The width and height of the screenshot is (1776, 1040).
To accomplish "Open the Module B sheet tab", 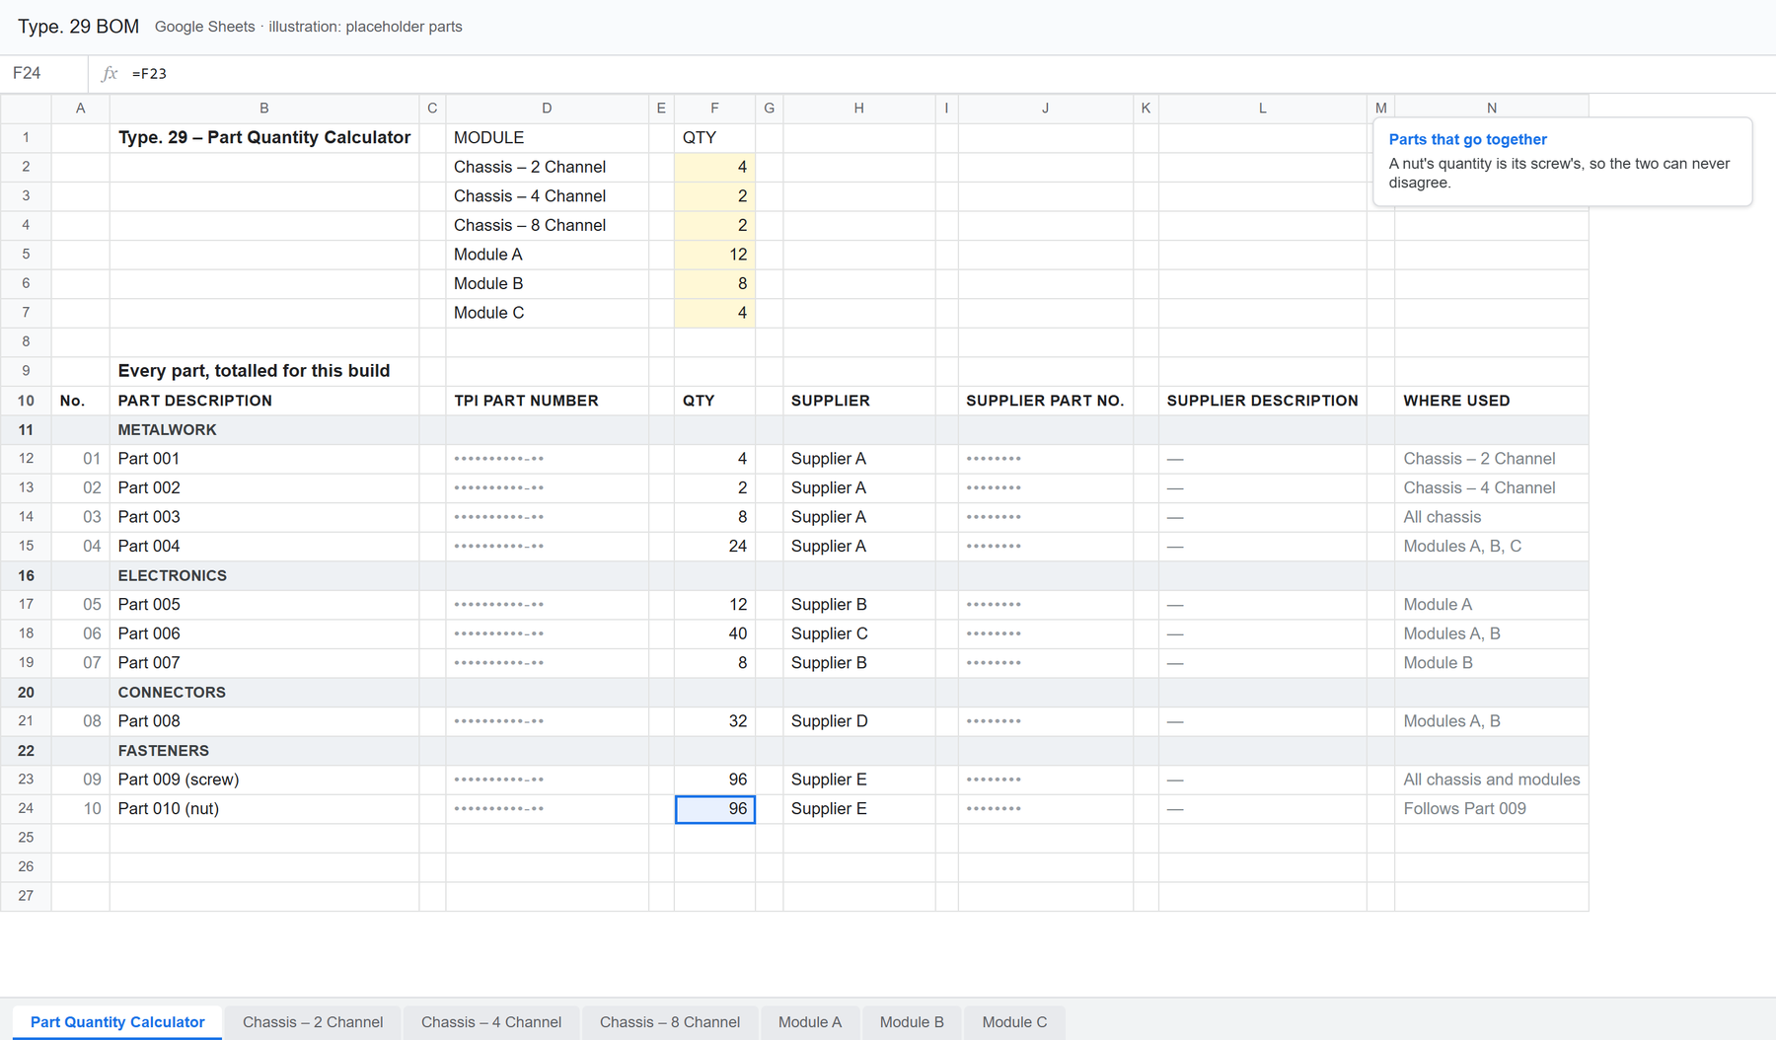I will tap(912, 1022).
